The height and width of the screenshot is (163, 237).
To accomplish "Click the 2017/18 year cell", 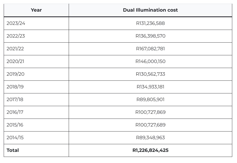I will 36,99.
